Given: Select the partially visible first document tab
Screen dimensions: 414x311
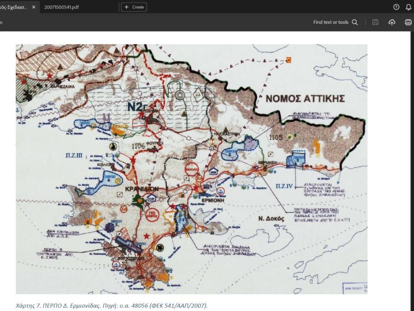Looking at the screenshot, I should [14, 7].
